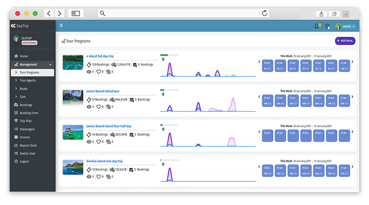The height and width of the screenshot is (205, 369).
Task: Go to next week for Similan island trip
Action: [x=352, y=167]
